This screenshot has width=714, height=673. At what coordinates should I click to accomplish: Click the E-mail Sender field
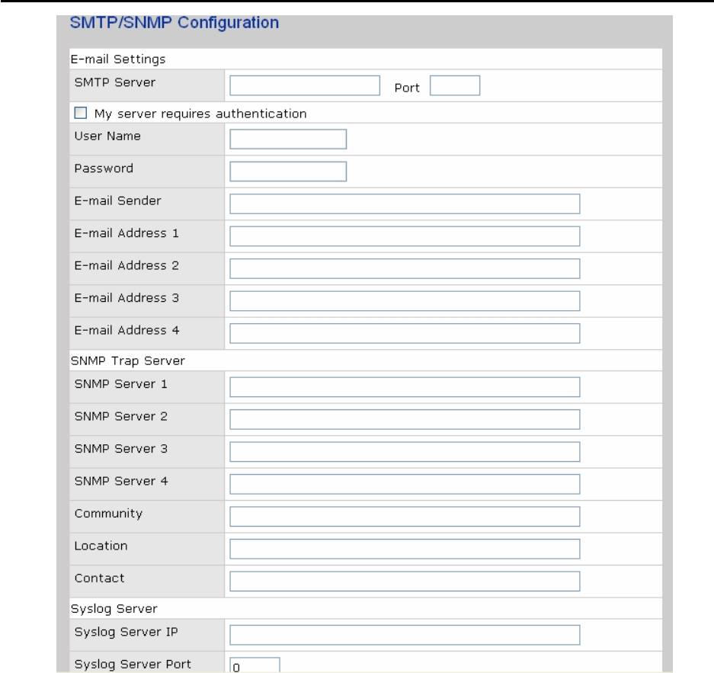point(405,204)
